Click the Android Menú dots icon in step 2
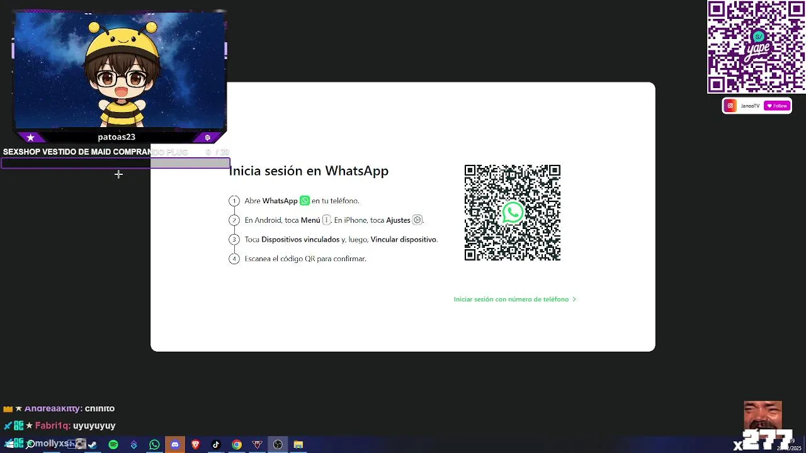This screenshot has width=806, height=453. tap(326, 220)
